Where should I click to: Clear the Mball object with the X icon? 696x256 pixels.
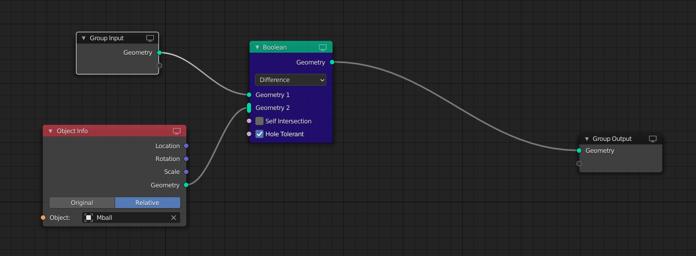point(174,218)
